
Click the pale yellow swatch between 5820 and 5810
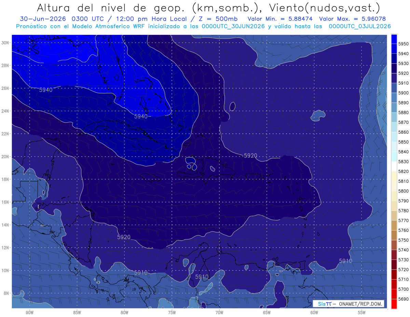(x=394, y=176)
